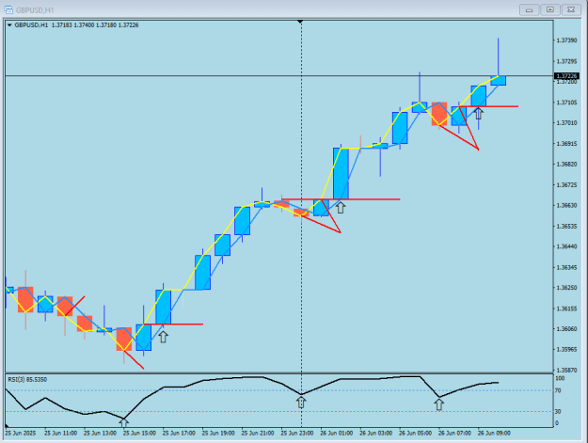The width and height of the screenshot is (588, 443).
Task: Minimize the GBPUSD,H1 chart window
Action: (x=529, y=10)
